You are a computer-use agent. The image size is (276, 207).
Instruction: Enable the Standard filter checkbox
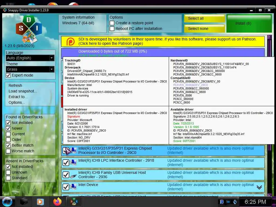click(8, 178)
